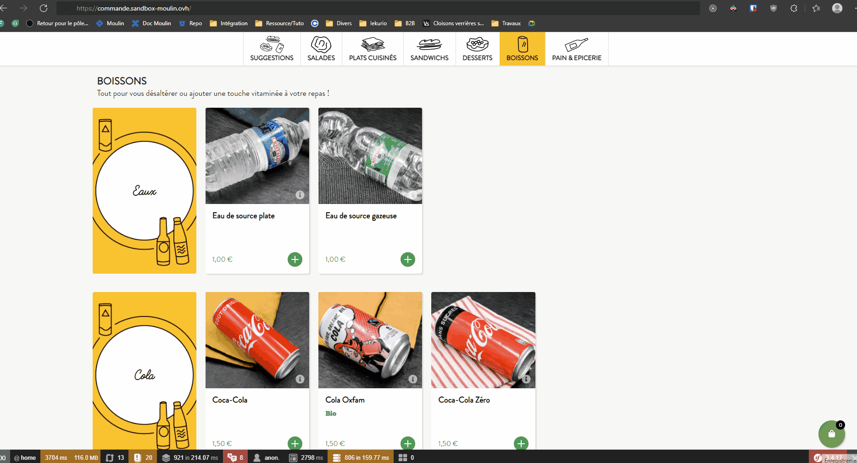This screenshot has width=857, height=463.
Task: Click the Cola Oxfam can photo
Action: pos(370,340)
